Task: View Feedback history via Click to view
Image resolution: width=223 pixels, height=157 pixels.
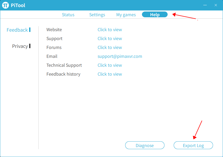Action: [110, 74]
